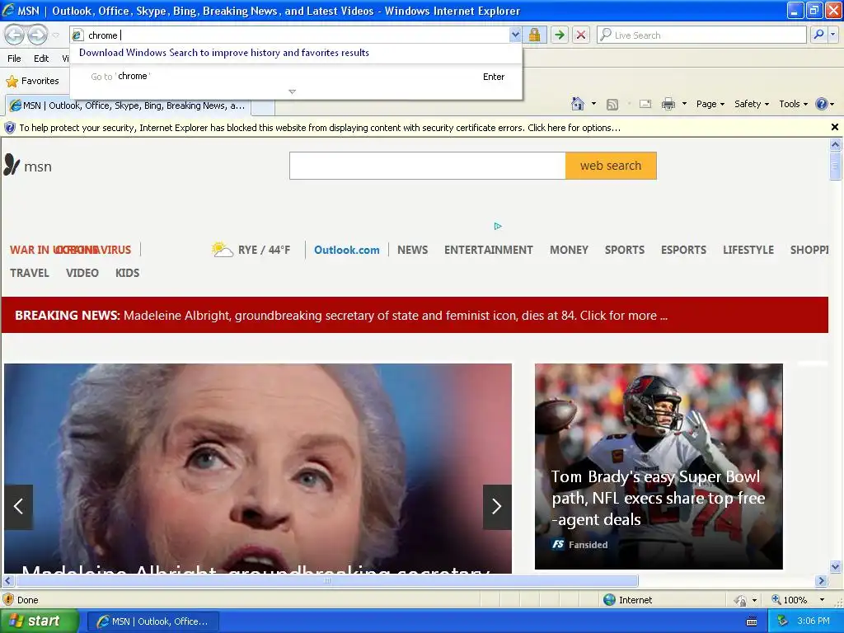This screenshot has height=633, width=844.
Task: Click horizontal scrollbar right arrow
Action: pyautogui.click(x=822, y=581)
